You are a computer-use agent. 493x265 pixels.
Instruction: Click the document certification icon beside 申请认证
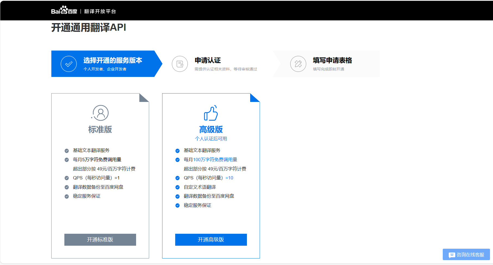click(x=180, y=64)
